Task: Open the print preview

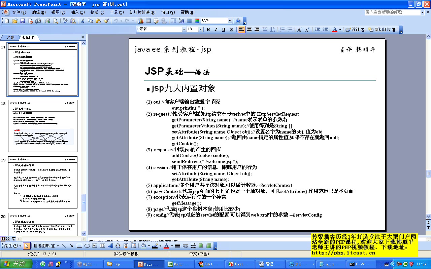Action: pyautogui.click(x=55, y=21)
